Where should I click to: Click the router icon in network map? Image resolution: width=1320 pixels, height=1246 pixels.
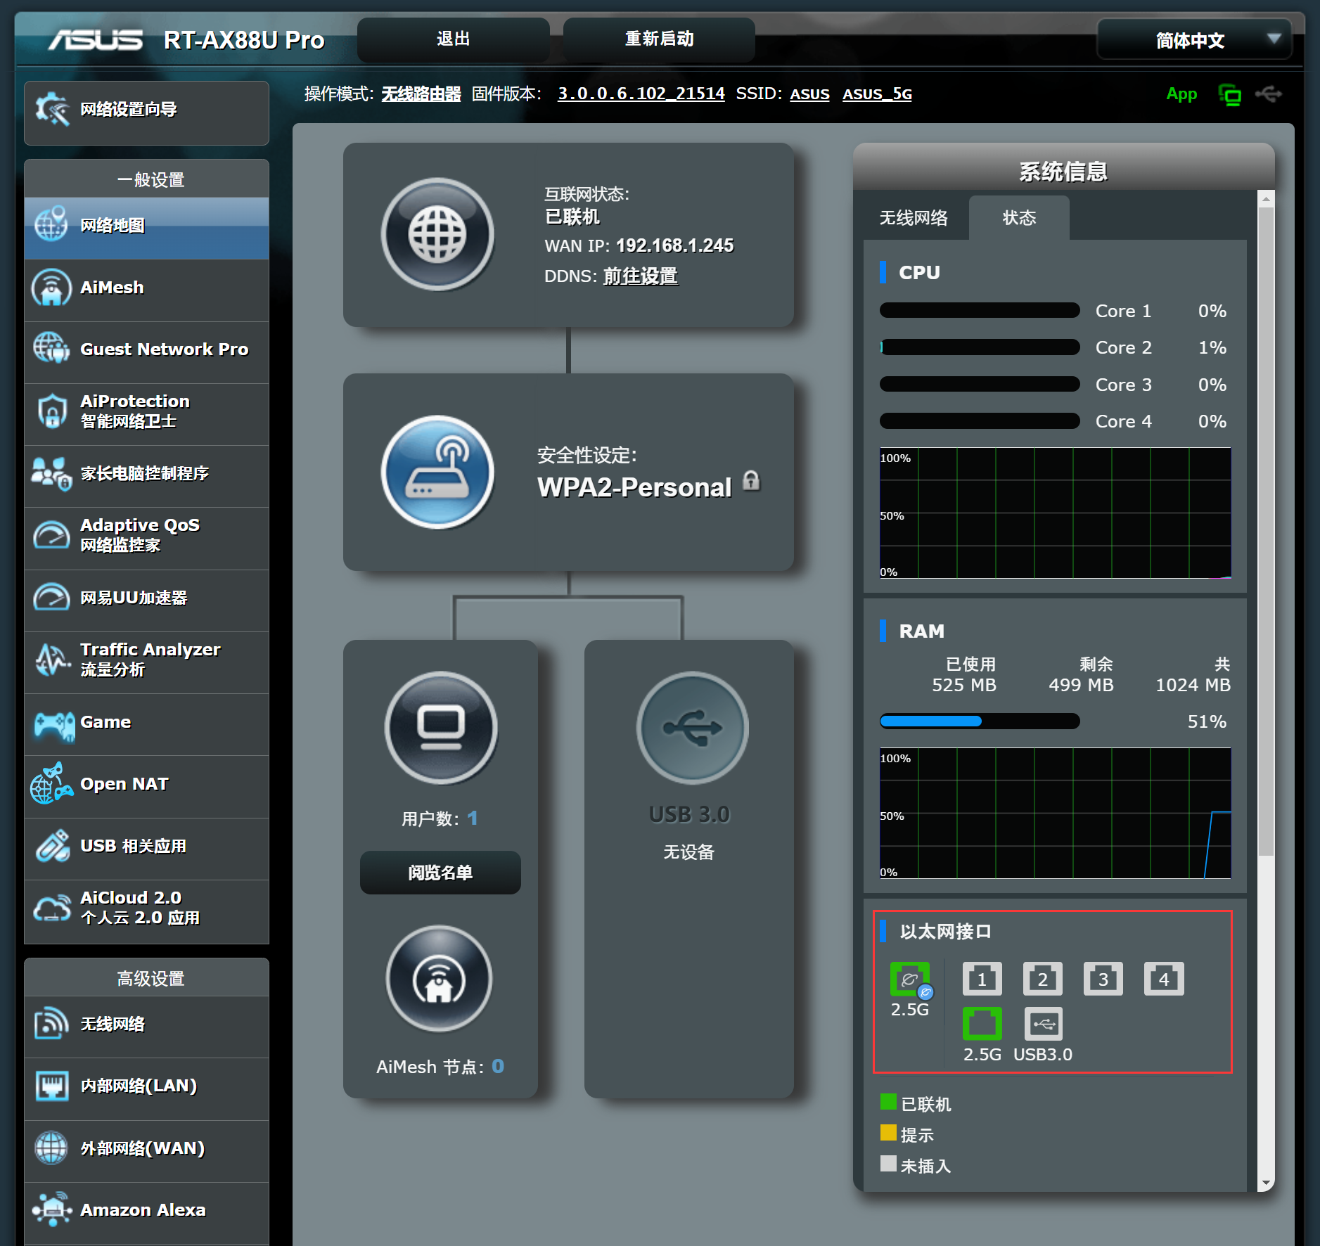point(437,472)
